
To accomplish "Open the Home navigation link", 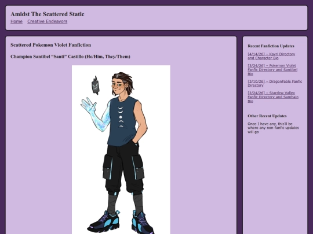I will (x=16, y=21).
